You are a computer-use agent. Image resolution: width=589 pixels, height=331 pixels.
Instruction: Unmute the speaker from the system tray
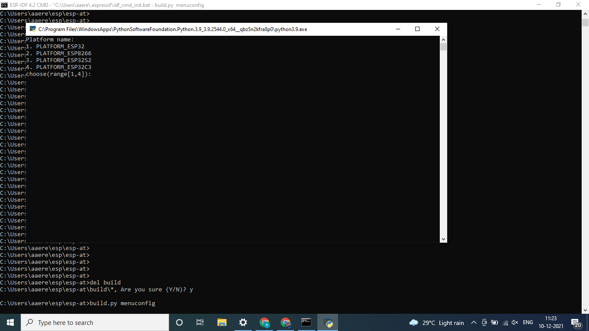tap(515, 322)
